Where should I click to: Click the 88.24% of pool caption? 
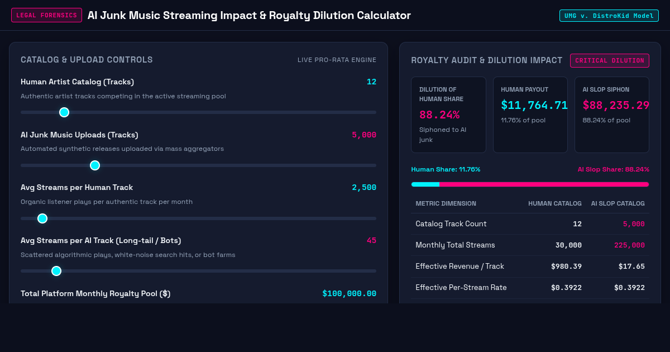(x=606, y=120)
